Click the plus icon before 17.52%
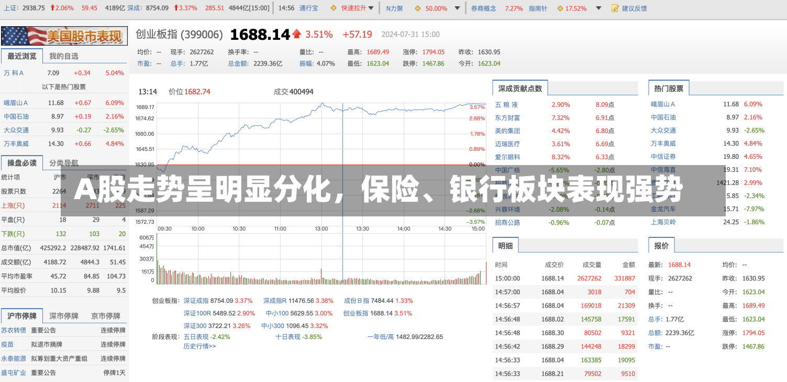787x382 pixels. 560,8
